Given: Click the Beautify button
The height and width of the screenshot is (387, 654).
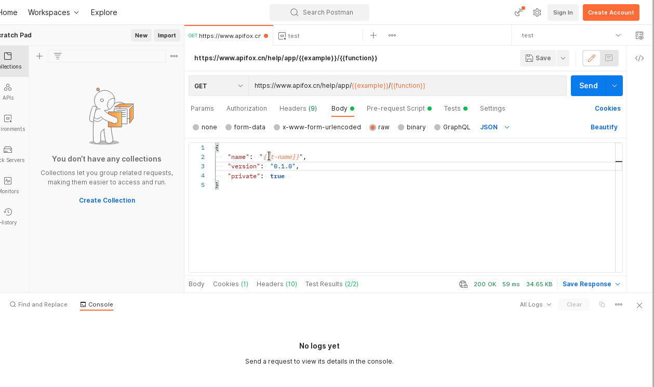Looking at the screenshot, I should (x=604, y=127).
